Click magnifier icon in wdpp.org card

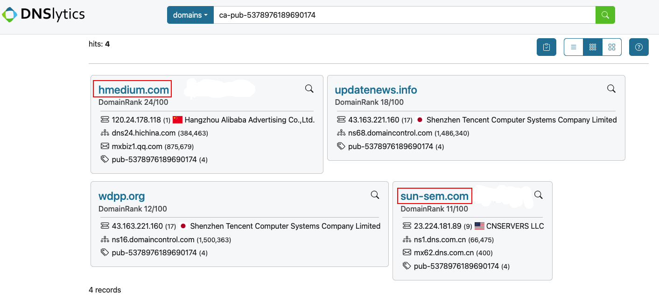click(x=375, y=195)
